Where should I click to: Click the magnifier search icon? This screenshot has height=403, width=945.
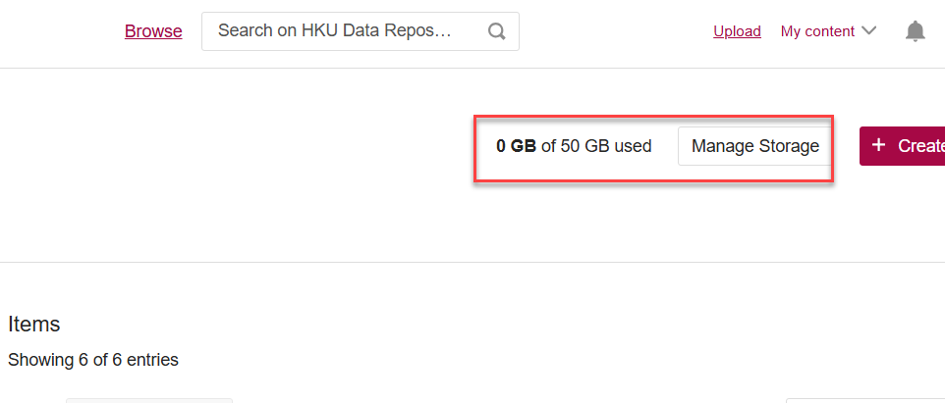(496, 31)
